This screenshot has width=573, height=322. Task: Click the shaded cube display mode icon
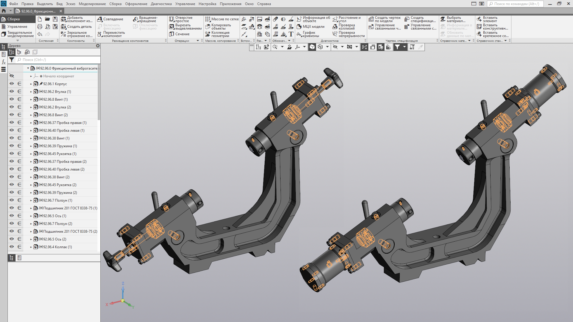point(312,47)
